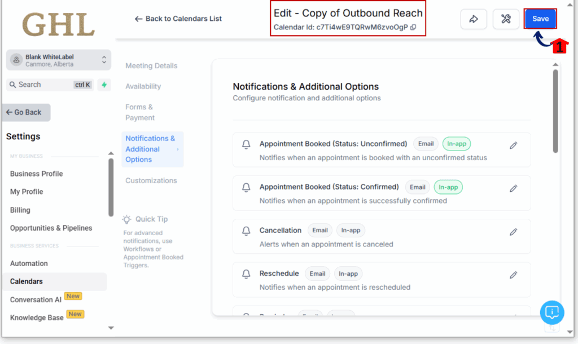This screenshot has height=344, width=578.
Task: Click bell icon for Confirmed appointment
Action: tap(246, 187)
